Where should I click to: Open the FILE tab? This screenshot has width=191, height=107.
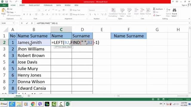(x=4, y=5)
